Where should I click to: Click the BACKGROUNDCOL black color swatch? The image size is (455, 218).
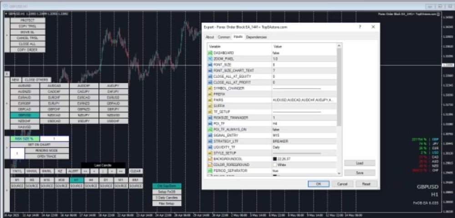click(275, 159)
